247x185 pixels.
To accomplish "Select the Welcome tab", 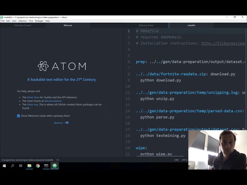I will coord(68,25).
